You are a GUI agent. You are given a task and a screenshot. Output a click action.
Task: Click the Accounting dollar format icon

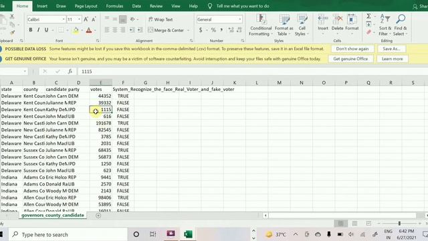(201, 29)
